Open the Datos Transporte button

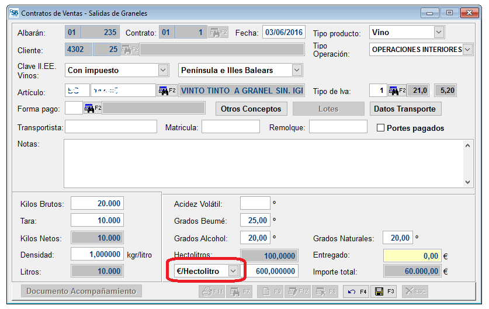[405, 109]
